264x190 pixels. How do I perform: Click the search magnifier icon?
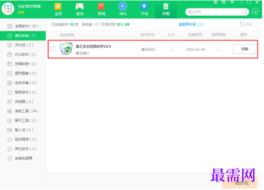244,12
